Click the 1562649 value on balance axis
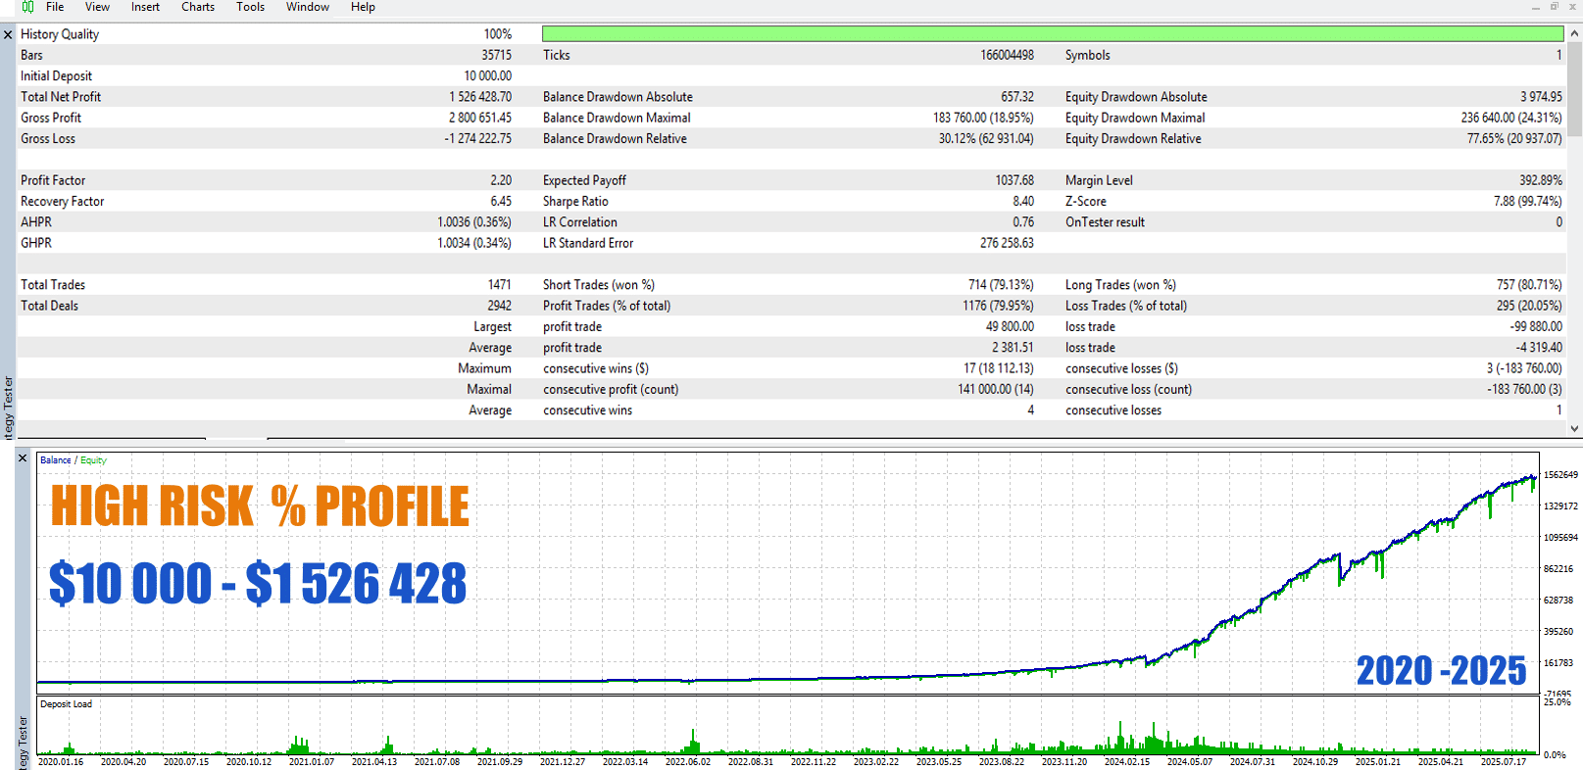1583x770 pixels. (1560, 475)
